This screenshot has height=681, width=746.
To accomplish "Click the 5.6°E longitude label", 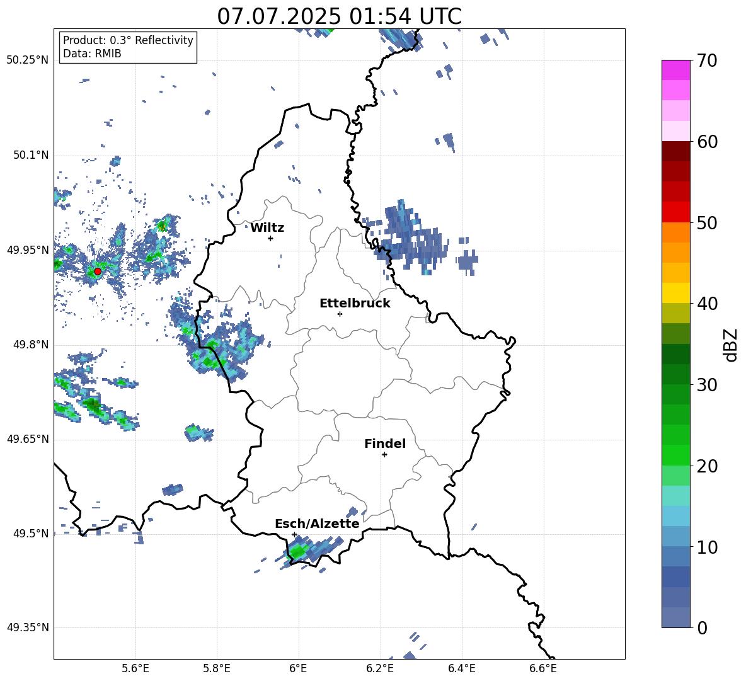I will click(135, 668).
